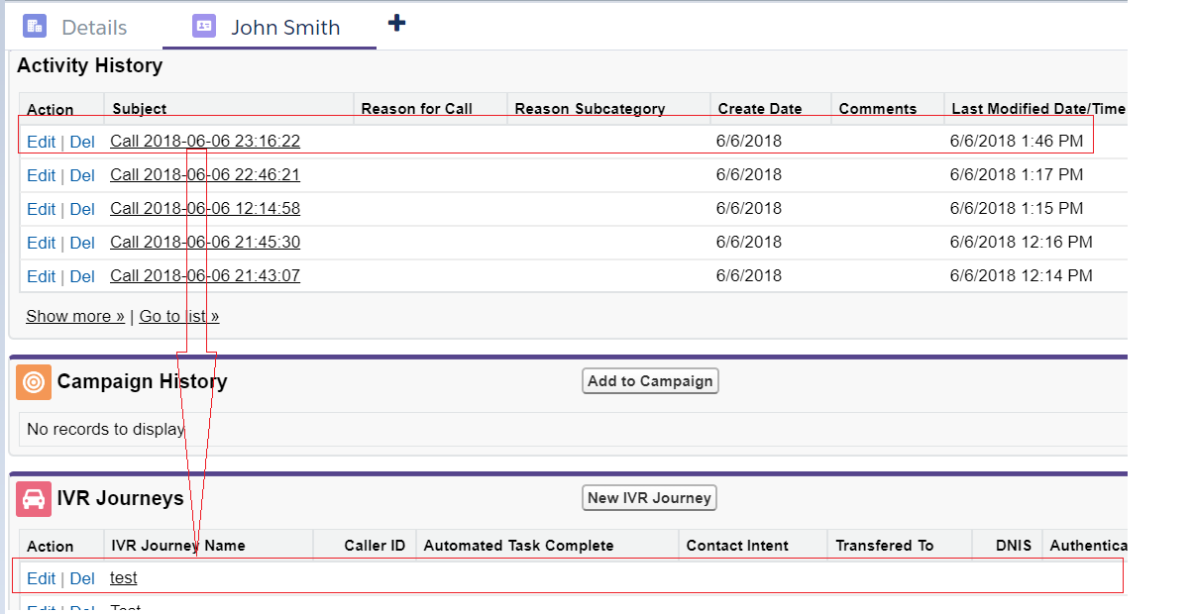Click the Details tab building icon
The height and width of the screenshot is (614, 1195).
[x=35, y=27]
